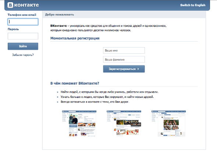Click the Пароль password field

click(x=23, y=36)
